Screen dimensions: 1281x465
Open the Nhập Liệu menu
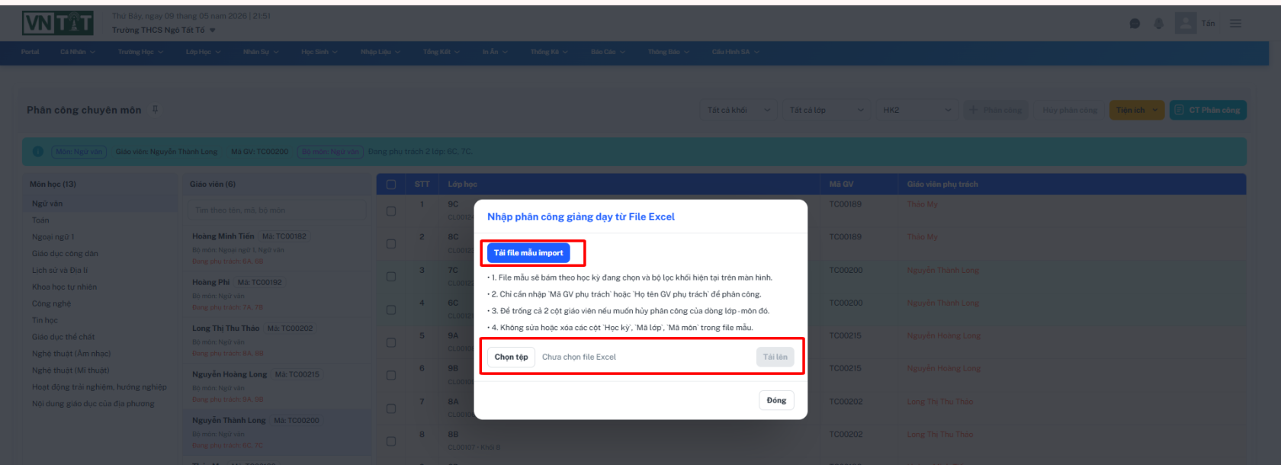(x=380, y=52)
